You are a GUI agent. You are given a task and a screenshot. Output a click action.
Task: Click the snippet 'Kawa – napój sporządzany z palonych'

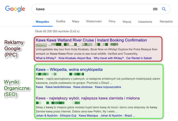98,81
